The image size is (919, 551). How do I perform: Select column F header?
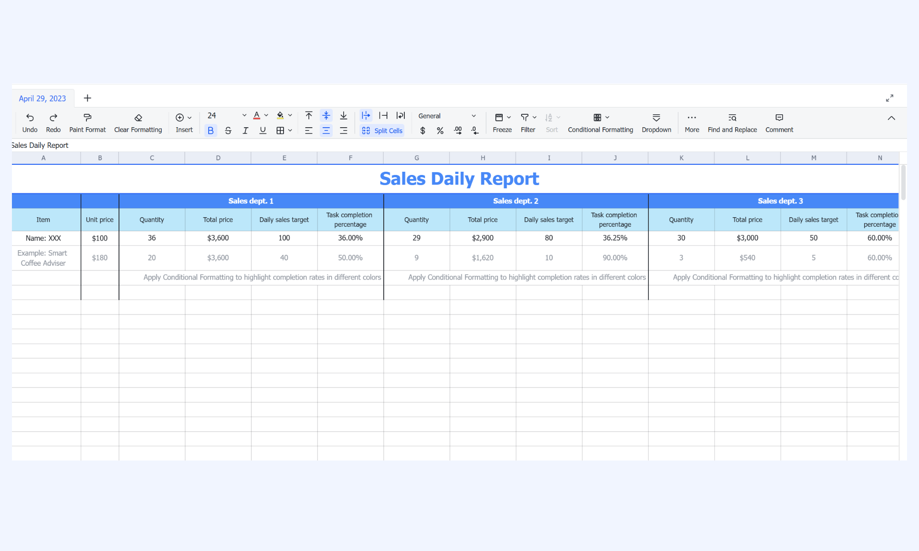[x=351, y=158]
